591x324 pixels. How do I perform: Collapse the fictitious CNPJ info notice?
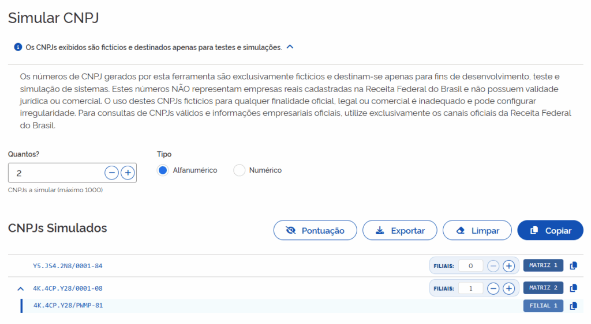pos(290,47)
